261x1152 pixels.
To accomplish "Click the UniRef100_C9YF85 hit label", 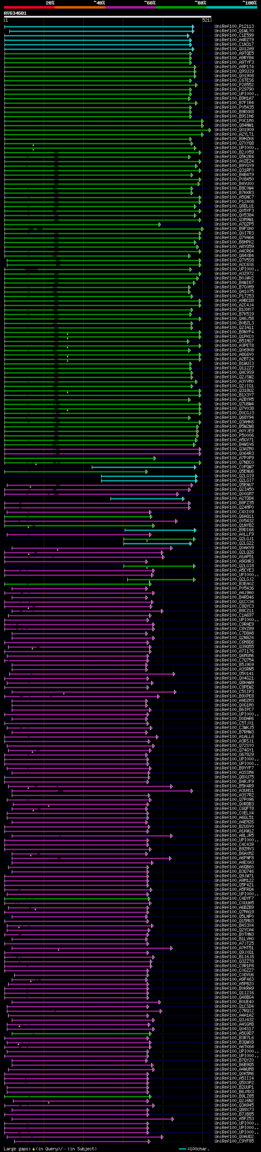I will coord(234,1141).
